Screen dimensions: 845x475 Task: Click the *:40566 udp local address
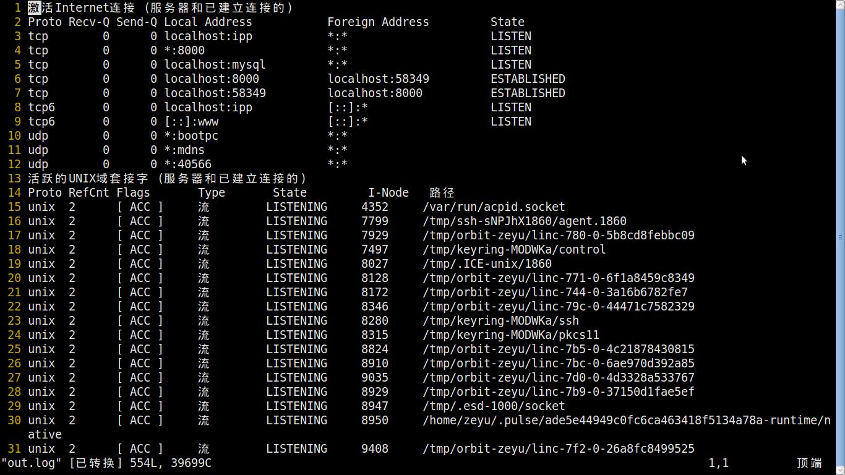click(x=187, y=164)
